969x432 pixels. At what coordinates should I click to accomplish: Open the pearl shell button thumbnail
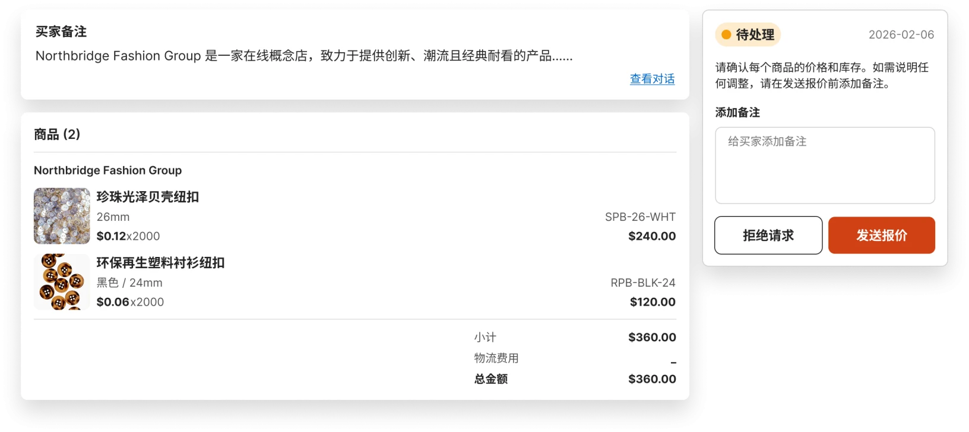click(62, 216)
